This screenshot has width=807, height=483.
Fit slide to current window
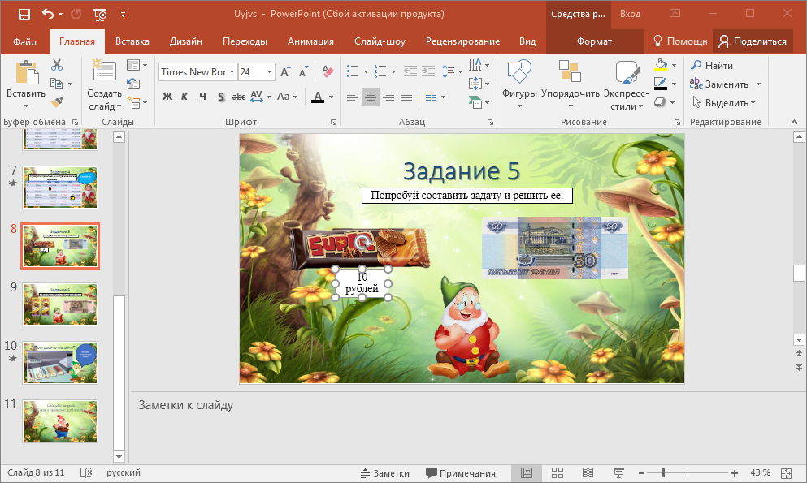pyautogui.click(x=786, y=472)
